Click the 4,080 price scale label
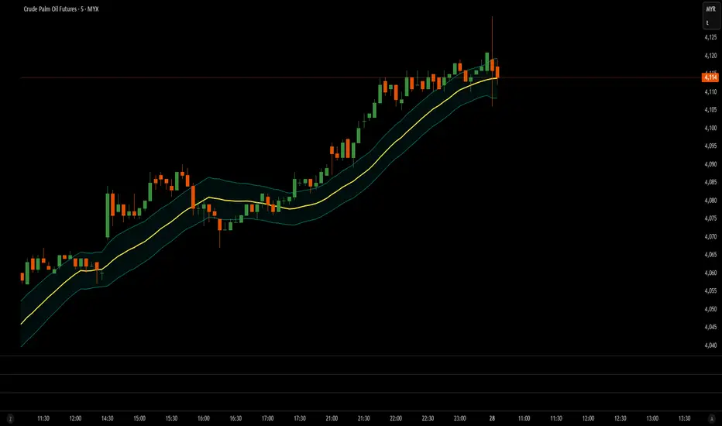This screenshot has width=722, height=426. click(x=710, y=201)
